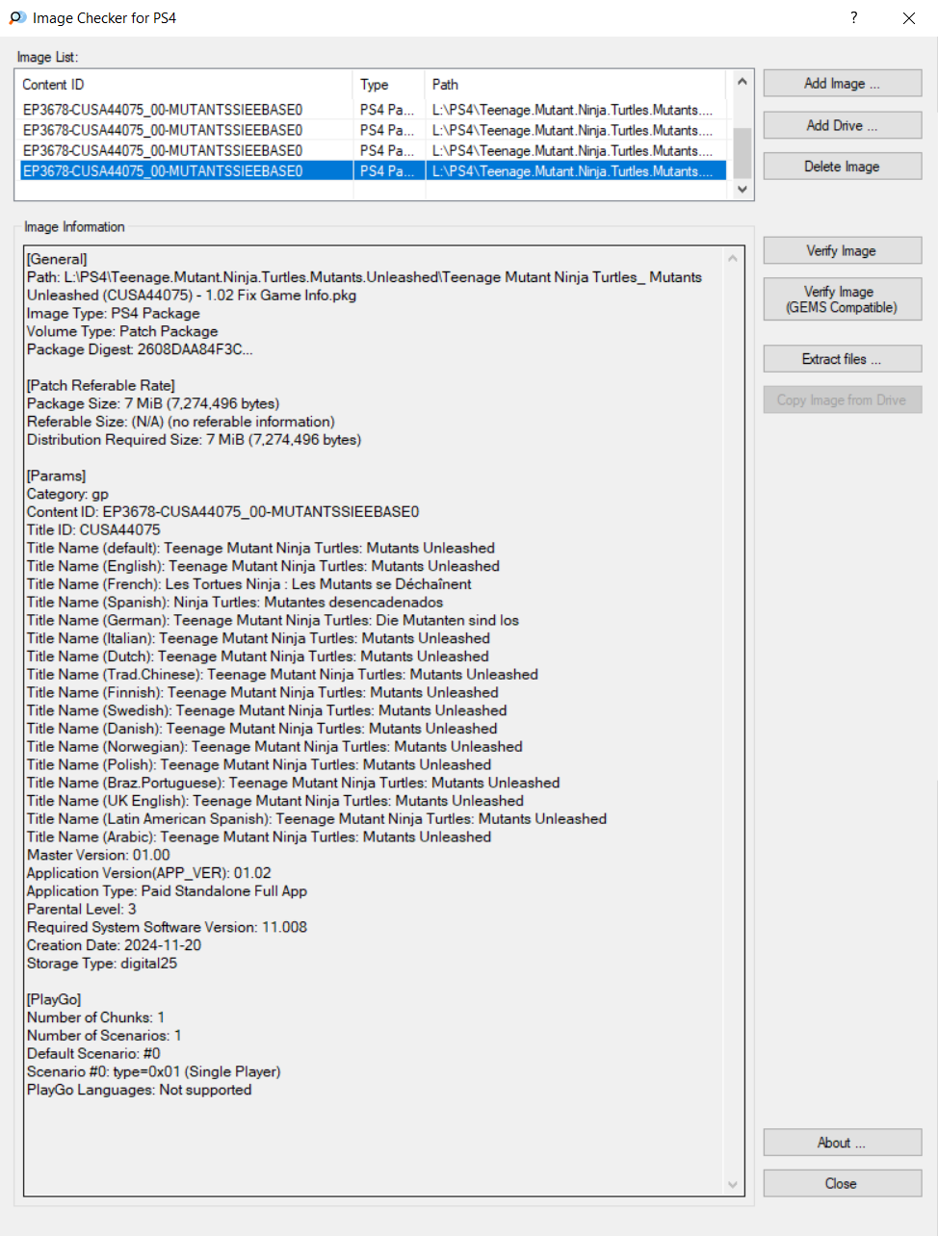The height and width of the screenshot is (1236, 938).
Task: Click the 'Application Type: Paid Standalone Full App' line
Action: pos(168,891)
